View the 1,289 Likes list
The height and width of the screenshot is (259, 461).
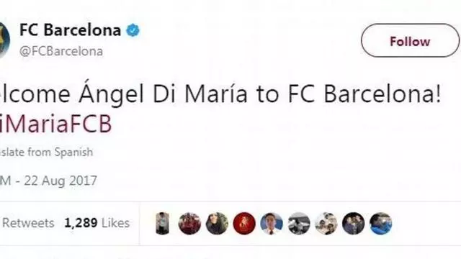tap(97, 223)
